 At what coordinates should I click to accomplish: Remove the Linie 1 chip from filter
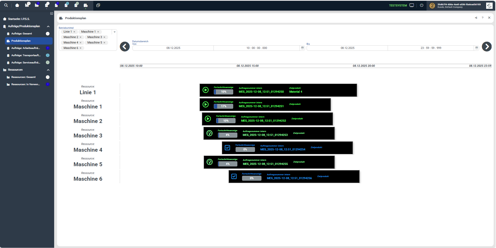click(74, 32)
